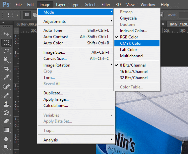The height and width of the screenshot is (154, 188).
Task: Select the Move tool
Action: click(x=6, y=34)
